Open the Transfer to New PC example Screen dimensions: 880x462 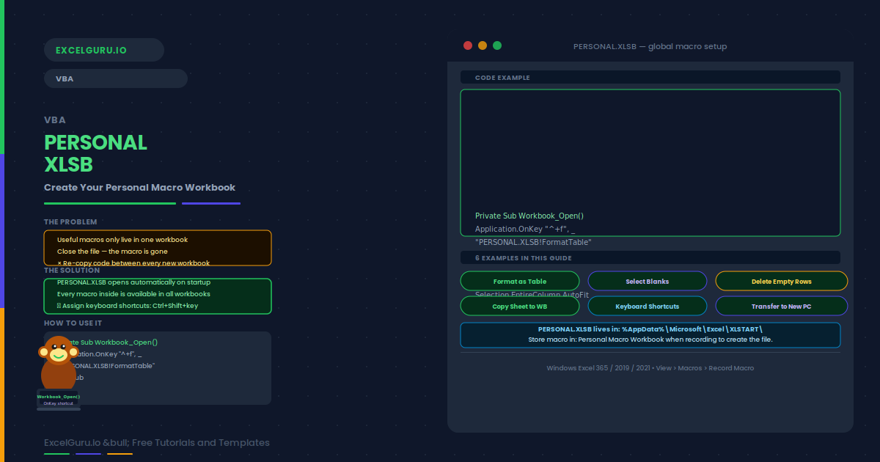pos(782,306)
